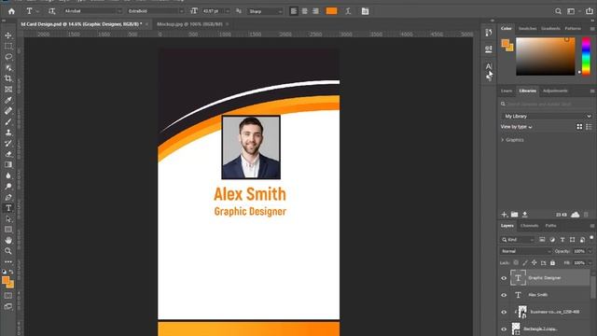Viewport: 597px width, 336px height.
Task: Toggle lock transparent pixels
Action: coord(516,262)
